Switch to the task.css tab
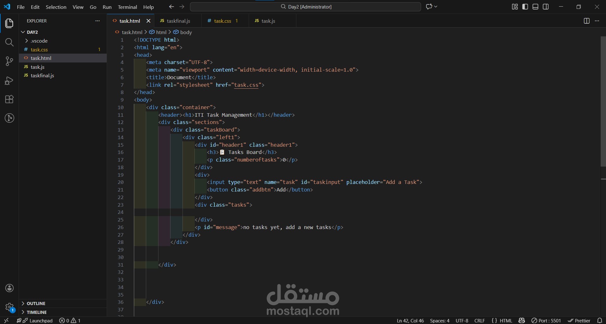Image resolution: width=606 pixels, height=324 pixels. click(x=225, y=21)
